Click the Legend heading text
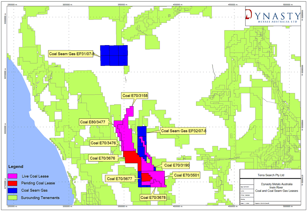 coord(16,167)
